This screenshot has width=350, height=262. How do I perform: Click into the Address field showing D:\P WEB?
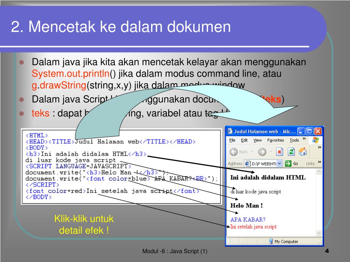tap(264, 164)
